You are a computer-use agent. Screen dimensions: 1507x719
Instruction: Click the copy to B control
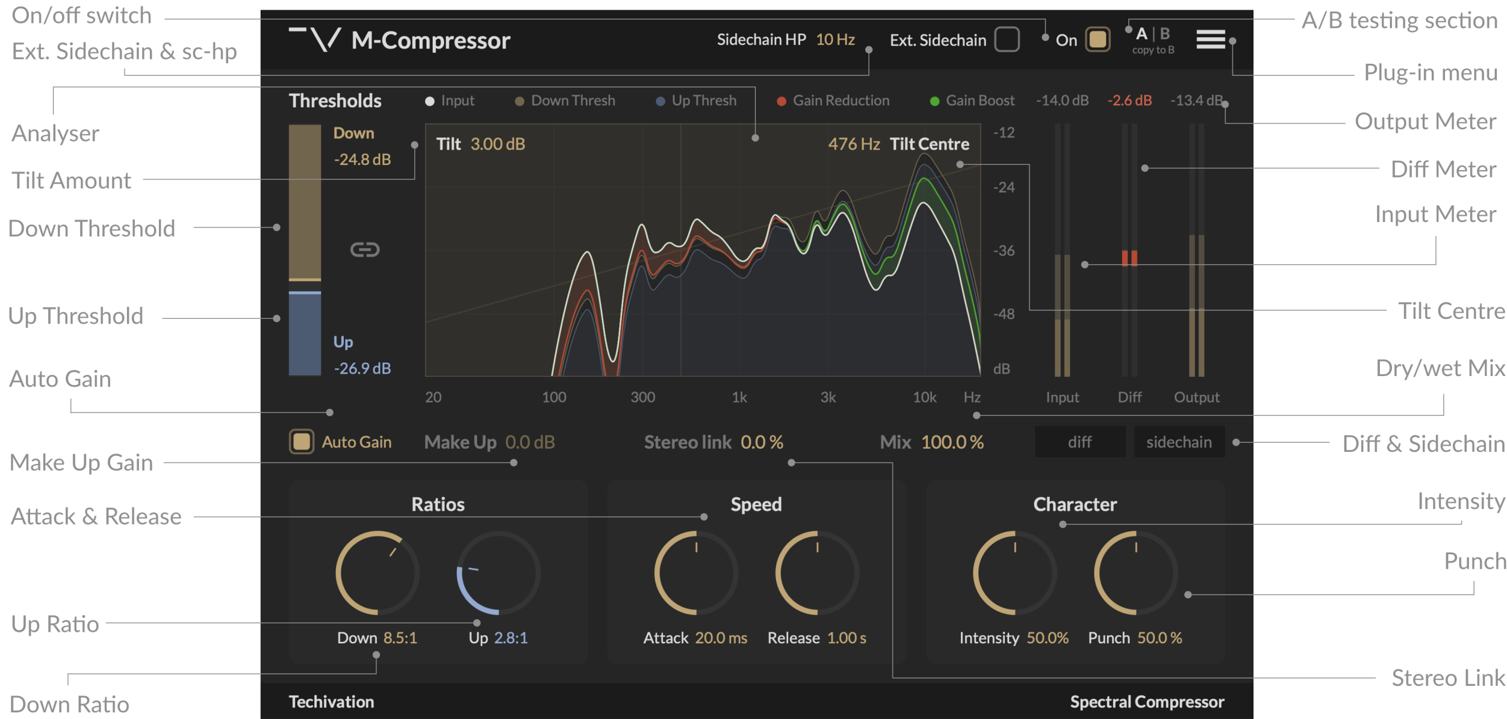1154,51
